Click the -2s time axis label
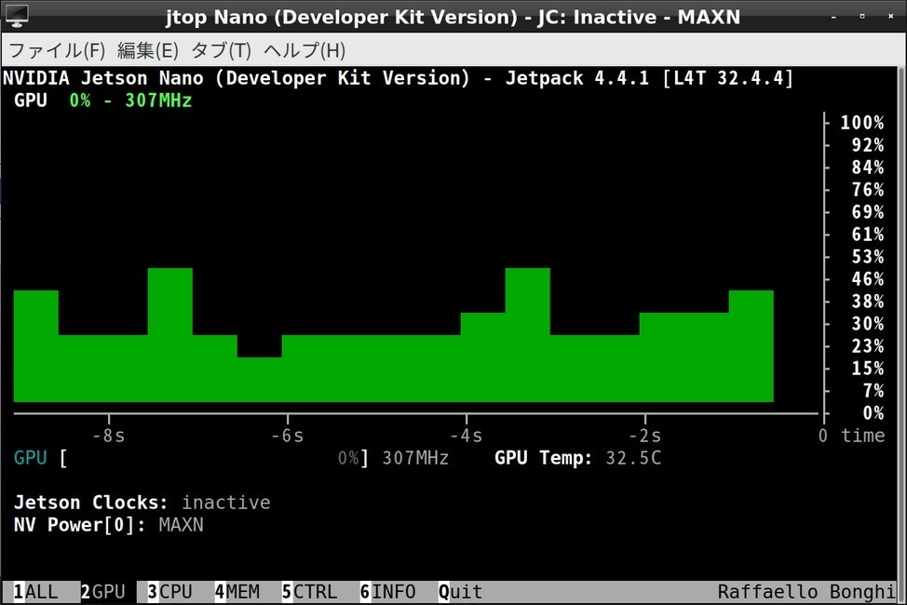This screenshot has width=907, height=605. click(x=645, y=436)
